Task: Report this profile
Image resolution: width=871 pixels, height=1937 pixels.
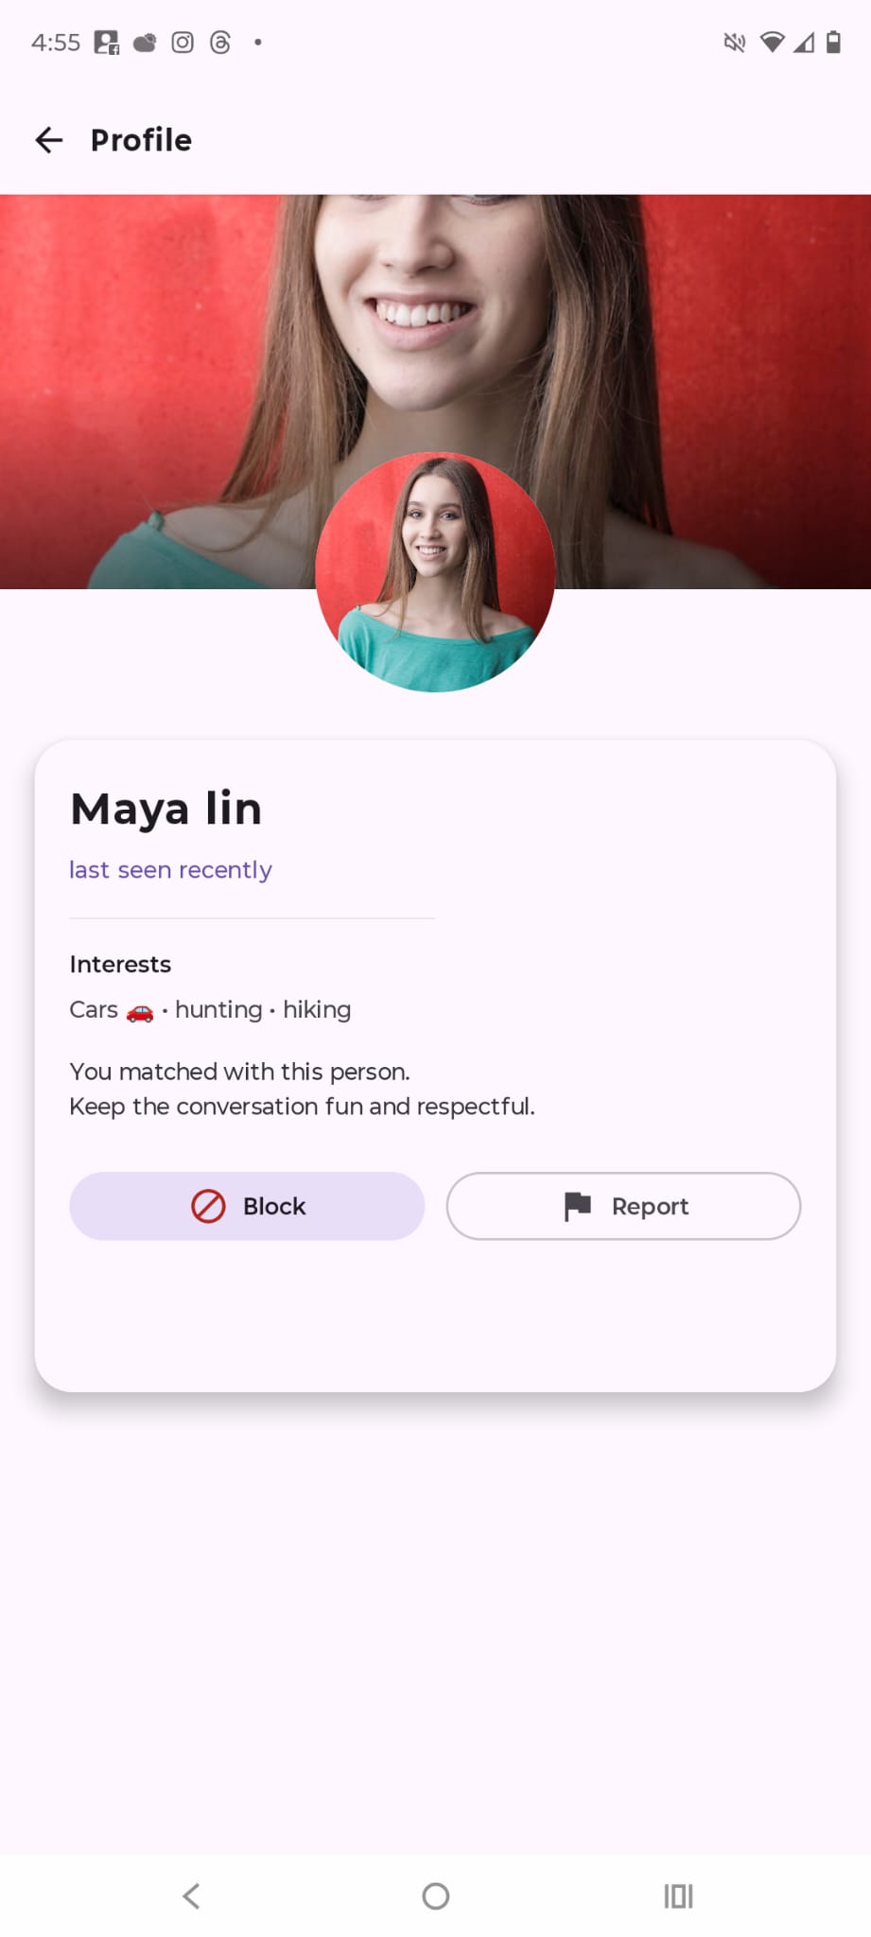Action: pos(623,1206)
